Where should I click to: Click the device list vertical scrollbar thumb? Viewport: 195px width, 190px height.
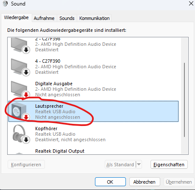pos(184,100)
